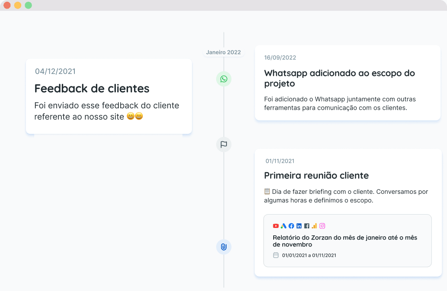Screen dimensions: 447x291
Task: Open the 'Whatsapp adicionado ao escopo' card
Action: (x=348, y=82)
